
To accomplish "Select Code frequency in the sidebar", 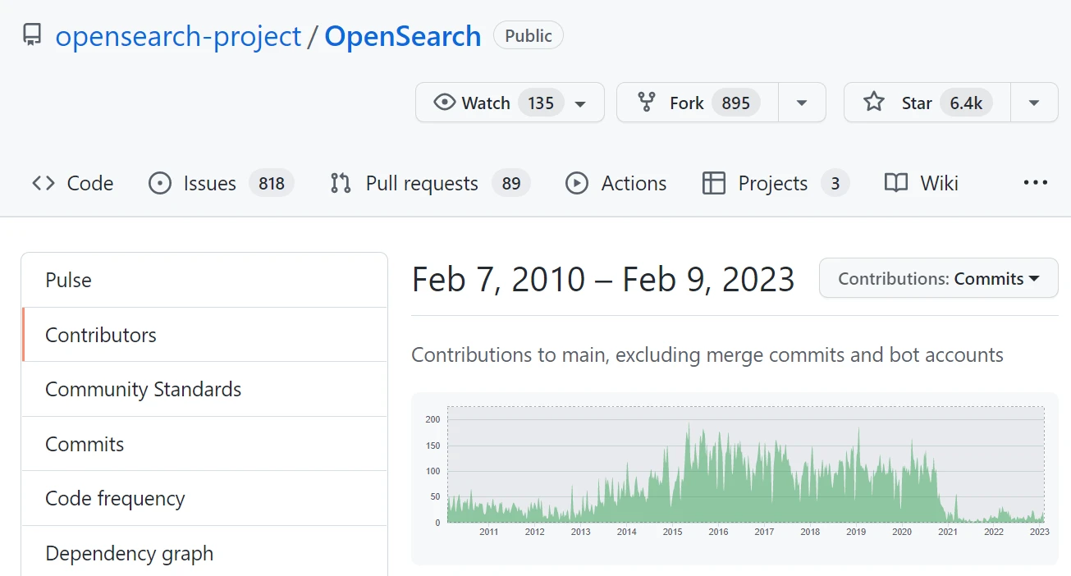I will pos(115,498).
